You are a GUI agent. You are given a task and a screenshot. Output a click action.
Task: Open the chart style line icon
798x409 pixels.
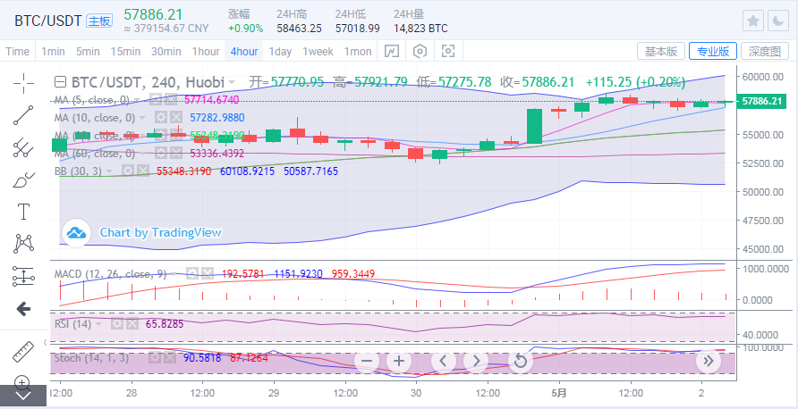pyautogui.click(x=391, y=51)
